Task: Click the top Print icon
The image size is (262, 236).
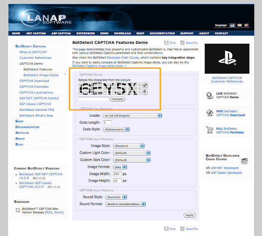Action: point(166,43)
